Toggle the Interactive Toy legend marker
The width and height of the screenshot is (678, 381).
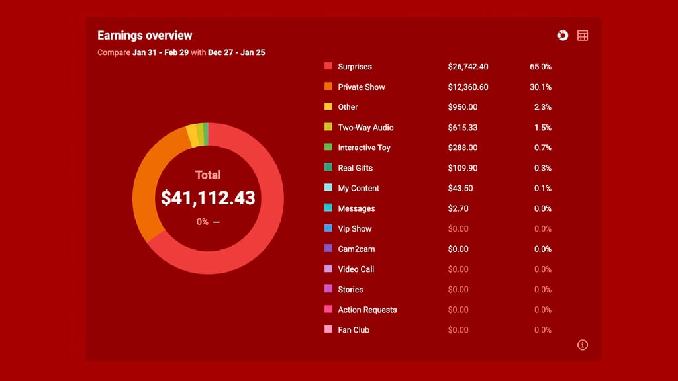coord(328,148)
